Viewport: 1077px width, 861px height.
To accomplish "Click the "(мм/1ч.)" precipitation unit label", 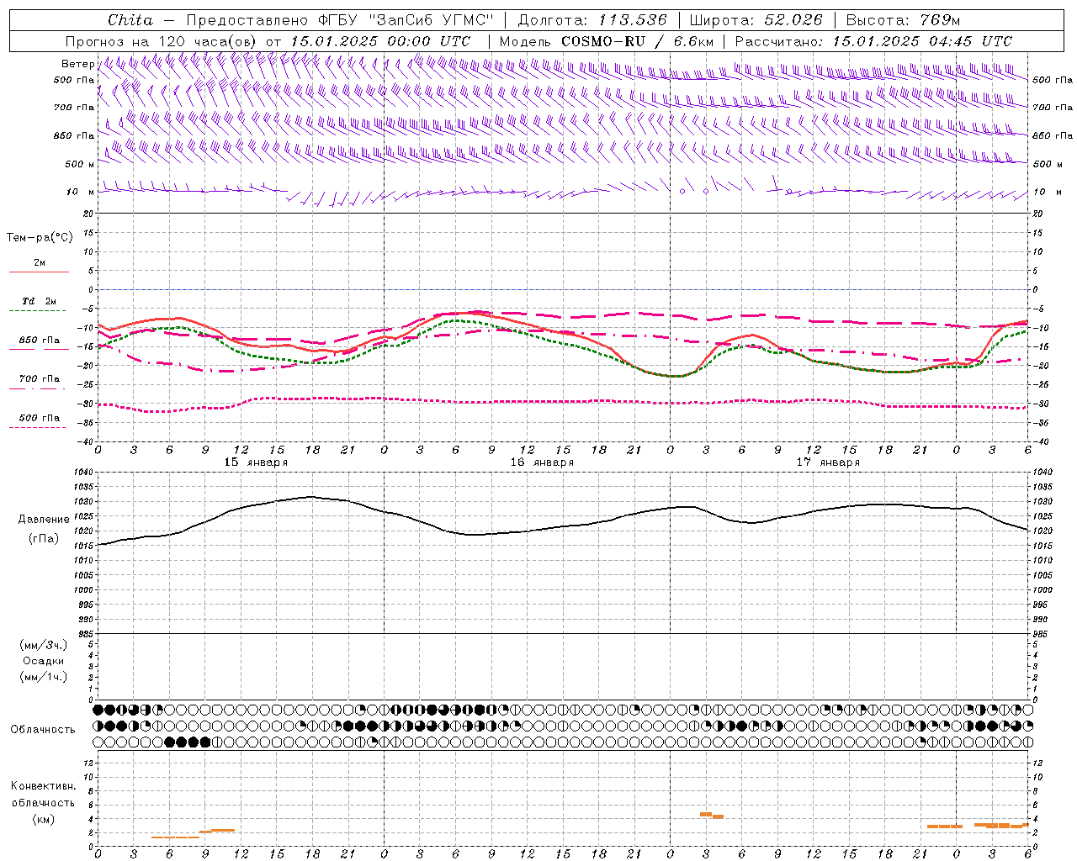I will (44, 677).
